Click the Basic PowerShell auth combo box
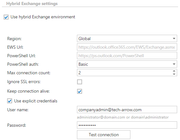 pos(127,64)
